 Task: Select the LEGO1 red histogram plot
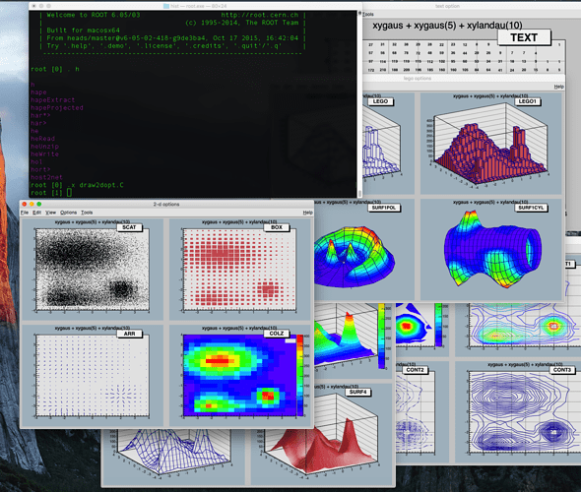(491, 144)
